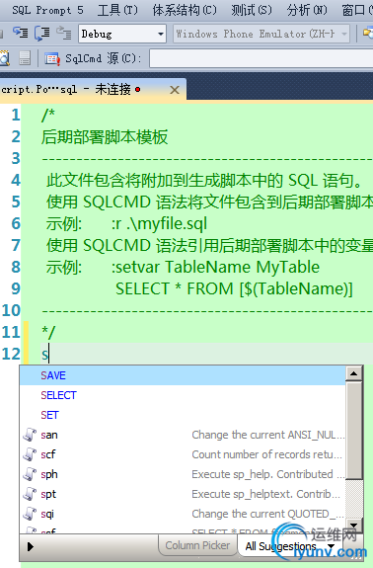This screenshot has width=373, height=568.
Task: Click the magnifier document icon on second toolbar
Action: (x=4, y=58)
